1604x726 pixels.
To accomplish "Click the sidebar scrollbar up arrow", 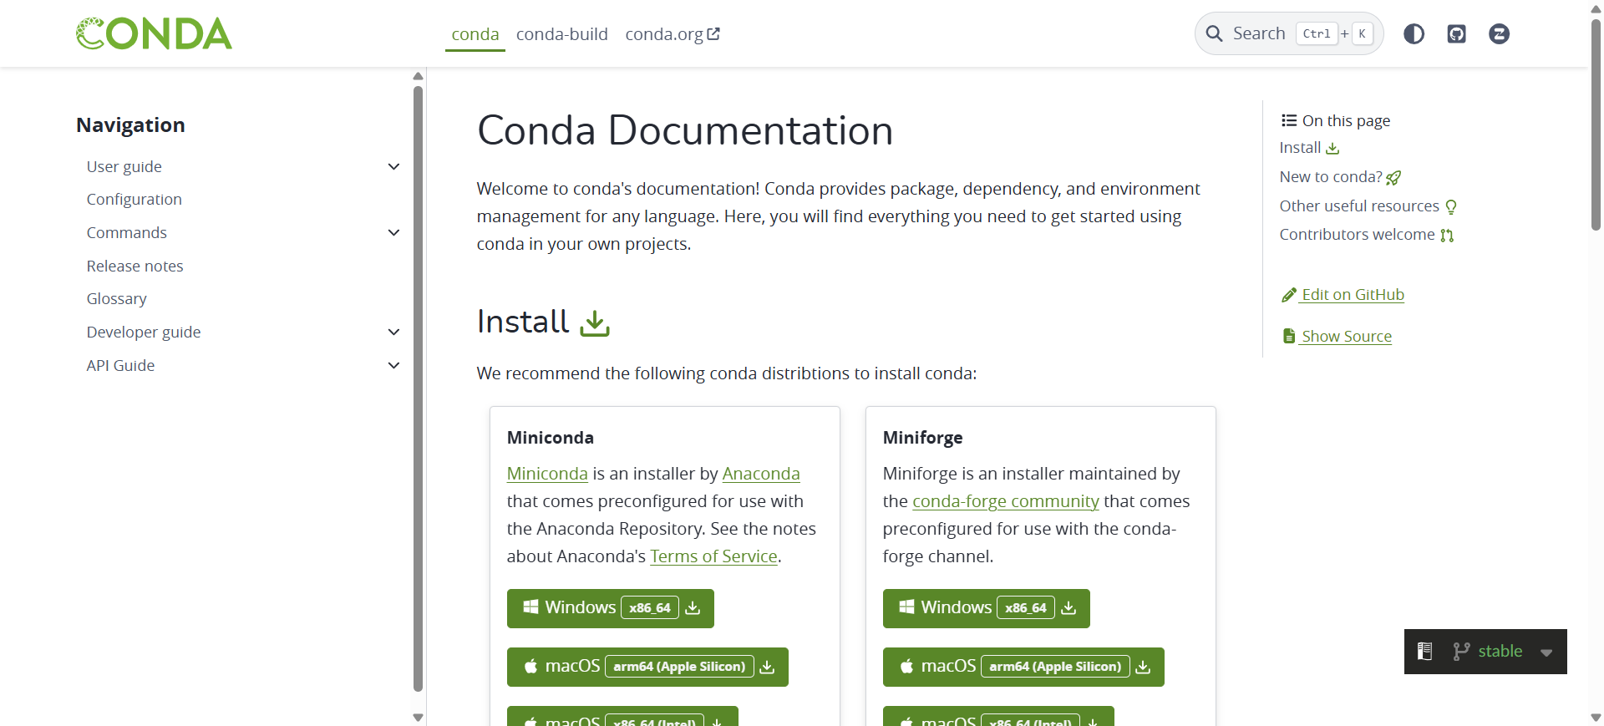I will coord(419,76).
